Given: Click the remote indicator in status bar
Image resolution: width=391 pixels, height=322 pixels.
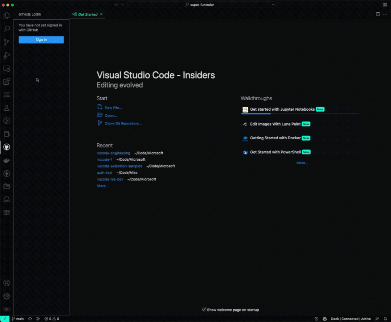Looking at the screenshot, I should coord(5,319).
